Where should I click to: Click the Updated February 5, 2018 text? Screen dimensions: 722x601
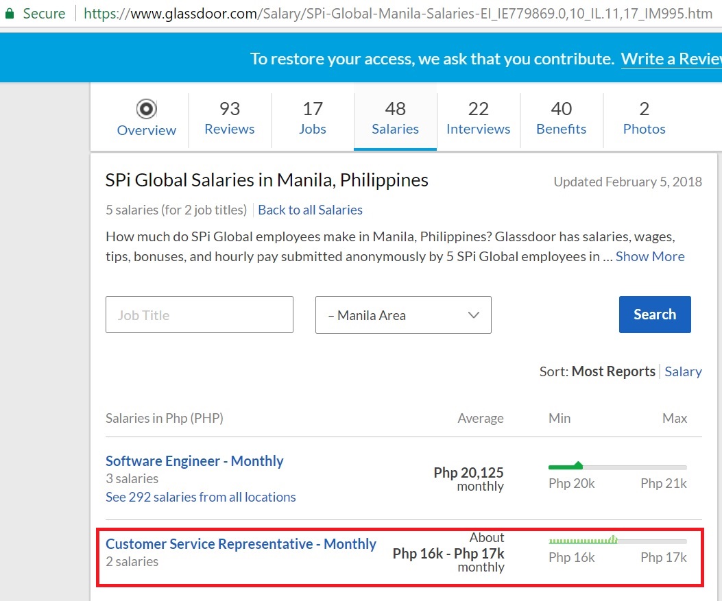click(627, 182)
